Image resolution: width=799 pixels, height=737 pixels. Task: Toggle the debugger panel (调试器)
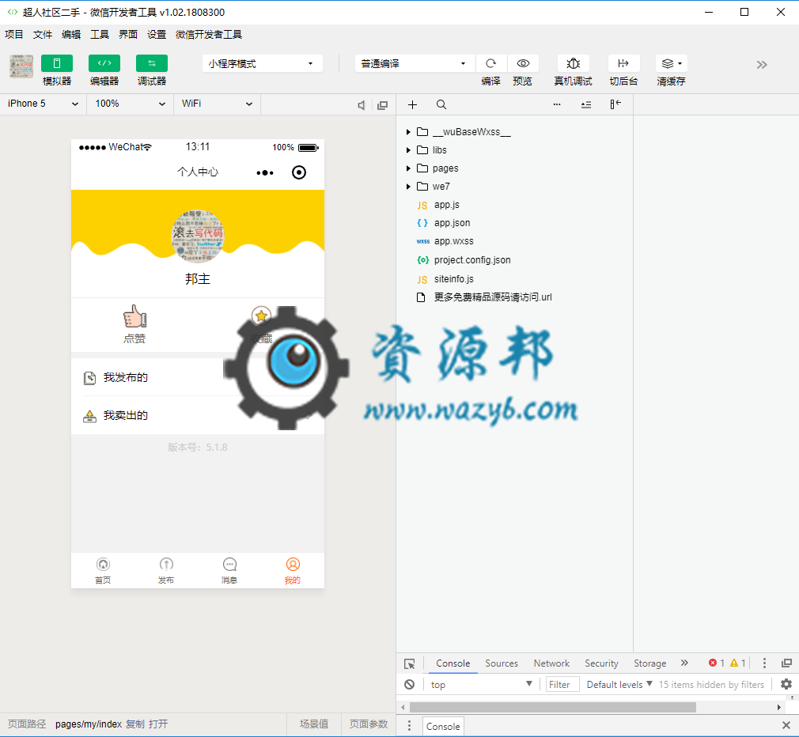151,63
